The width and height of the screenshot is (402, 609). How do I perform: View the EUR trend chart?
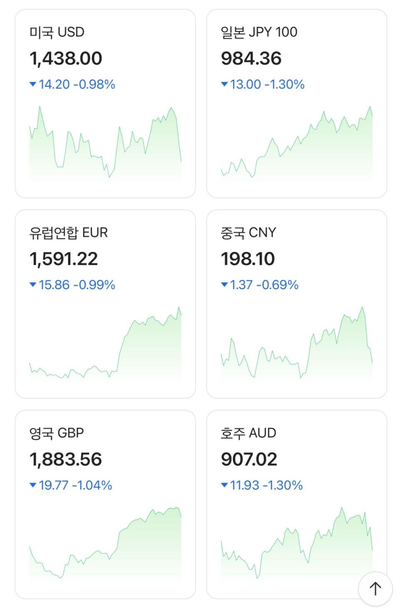[x=105, y=344]
